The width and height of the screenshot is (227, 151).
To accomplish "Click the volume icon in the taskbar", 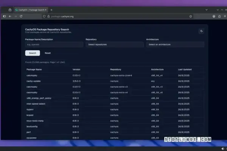I will click(x=223, y=148).
